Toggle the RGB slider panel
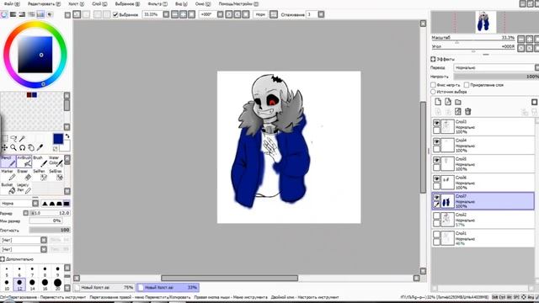Viewport: 539px width, 303px height. pos(13,14)
